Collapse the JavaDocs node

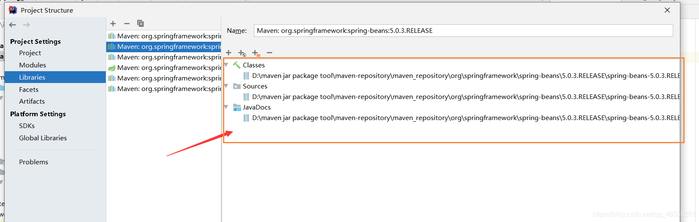[226, 107]
